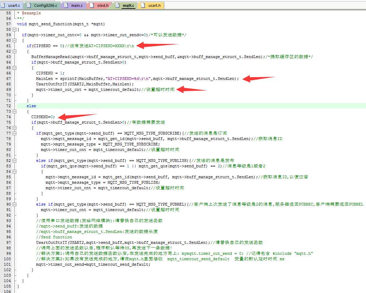Open the oled.h tab
Image resolution: width=366 pixels, height=293 pixels.
(100, 5)
